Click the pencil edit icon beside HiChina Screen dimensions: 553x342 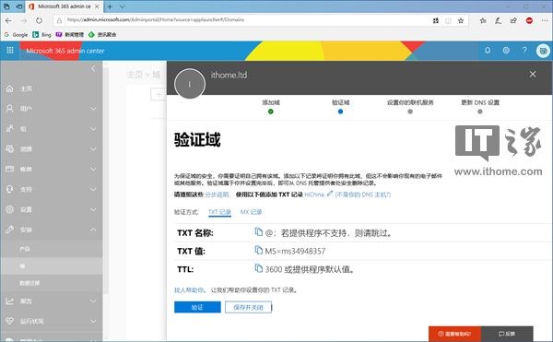[x=330, y=194]
